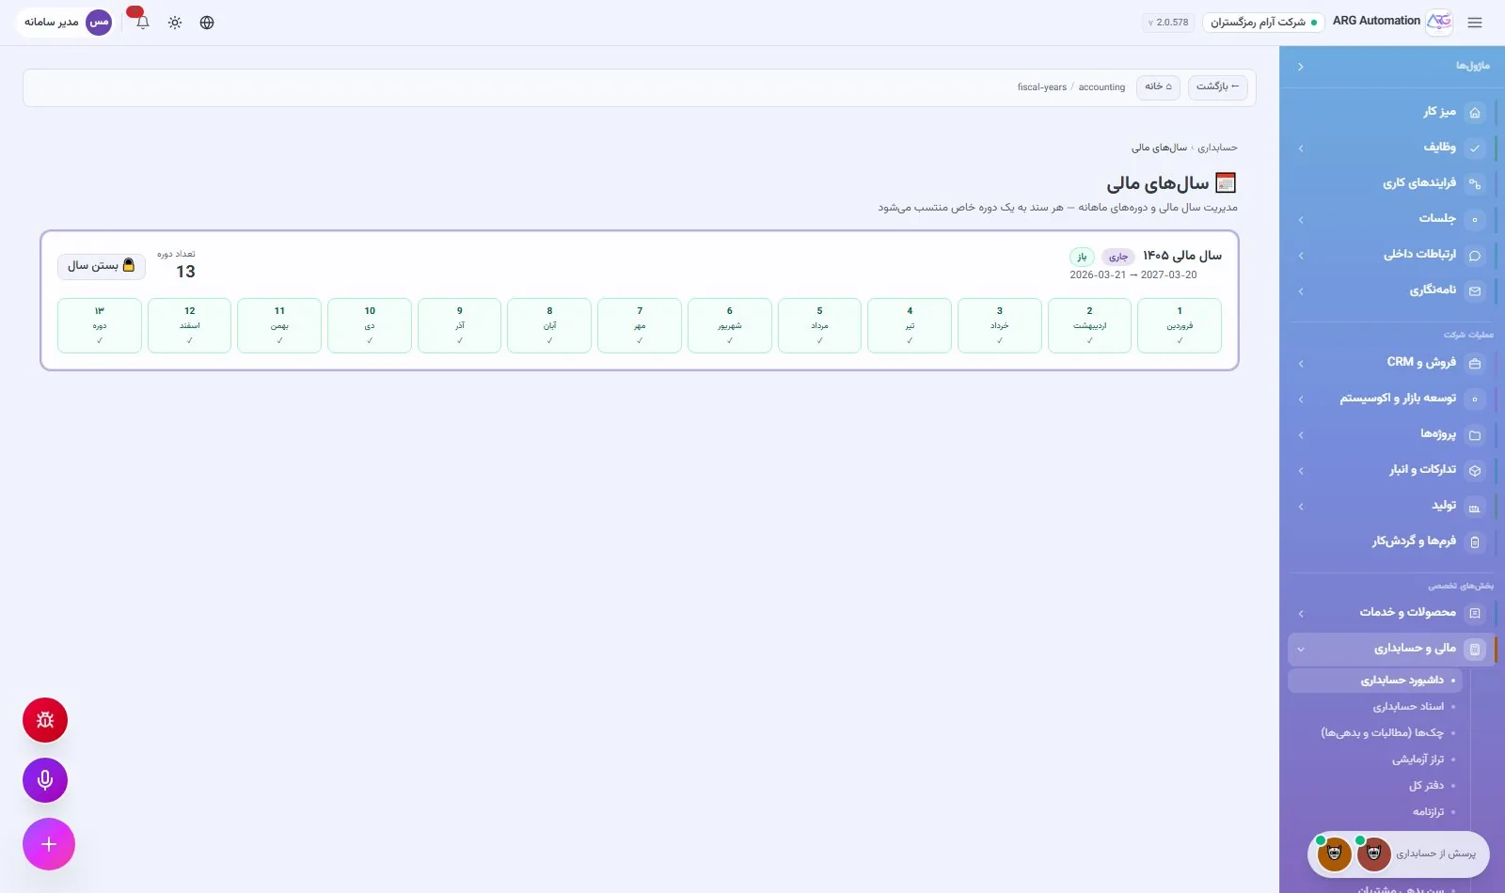
Task: Open اسناد حسابداری menu item
Action: [x=1375, y=707]
